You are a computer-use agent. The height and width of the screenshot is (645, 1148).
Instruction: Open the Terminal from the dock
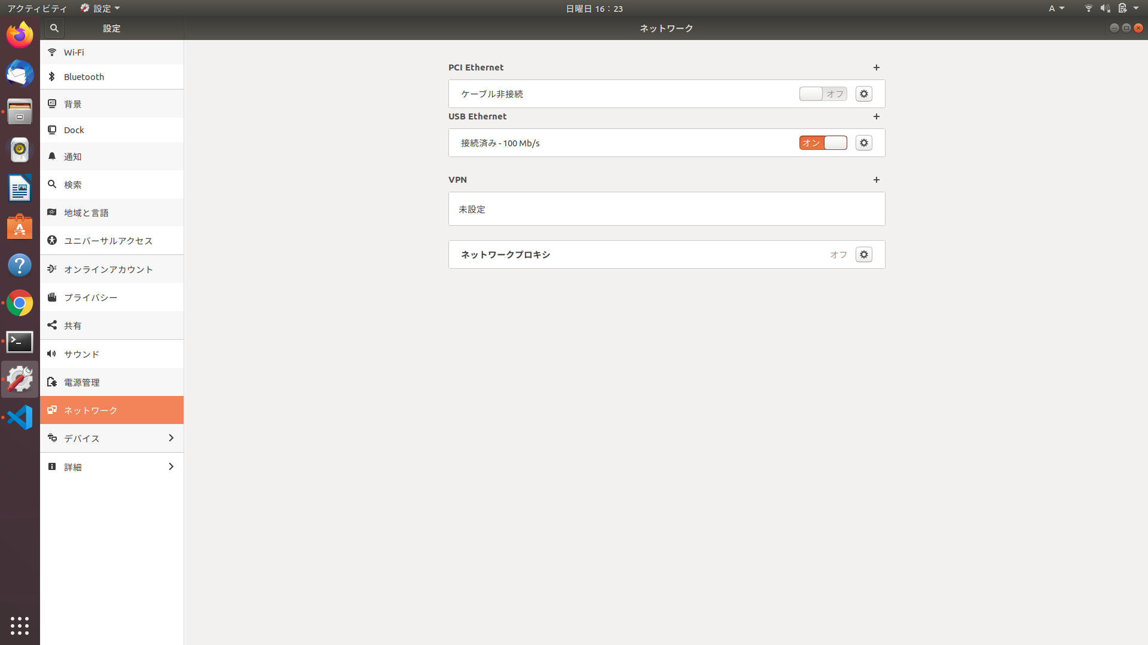pyautogui.click(x=20, y=342)
